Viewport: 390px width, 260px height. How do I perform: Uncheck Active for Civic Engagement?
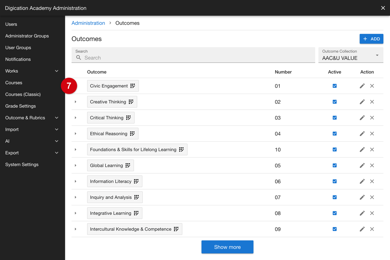point(335,86)
